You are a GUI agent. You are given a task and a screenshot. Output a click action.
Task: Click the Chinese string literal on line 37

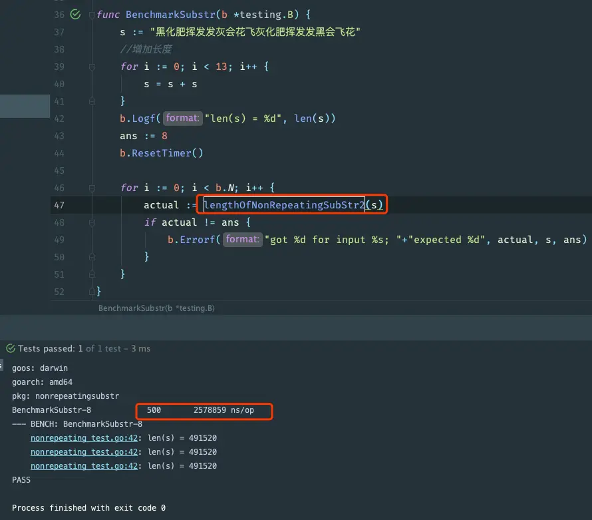coord(255,32)
